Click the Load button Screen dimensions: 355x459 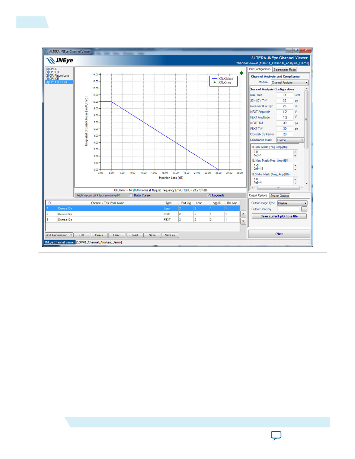click(135, 235)
